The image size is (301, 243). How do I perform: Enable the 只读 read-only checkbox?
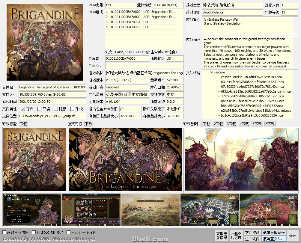tap(39, 109)
